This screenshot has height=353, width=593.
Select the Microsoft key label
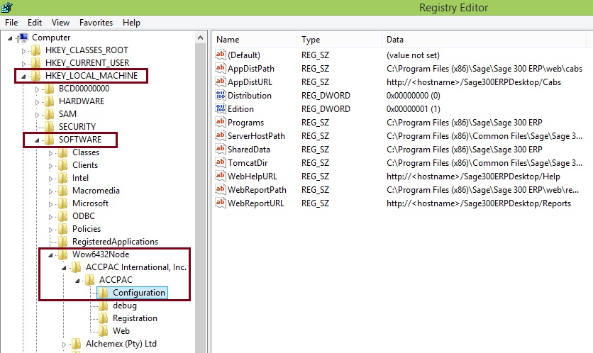click(90, 203)
